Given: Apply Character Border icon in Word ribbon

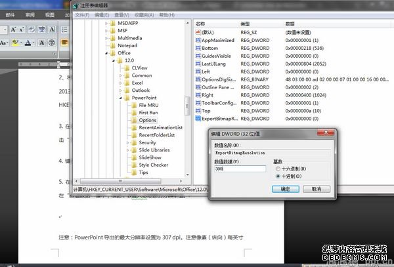Looking at the screenshot, I should 52,30.
